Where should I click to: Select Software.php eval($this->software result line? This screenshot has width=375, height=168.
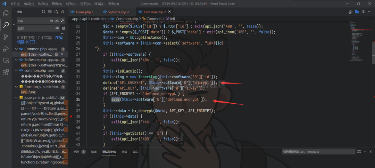point(44,65)
